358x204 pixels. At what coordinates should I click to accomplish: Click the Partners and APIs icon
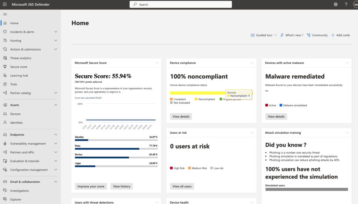[5, 152]
